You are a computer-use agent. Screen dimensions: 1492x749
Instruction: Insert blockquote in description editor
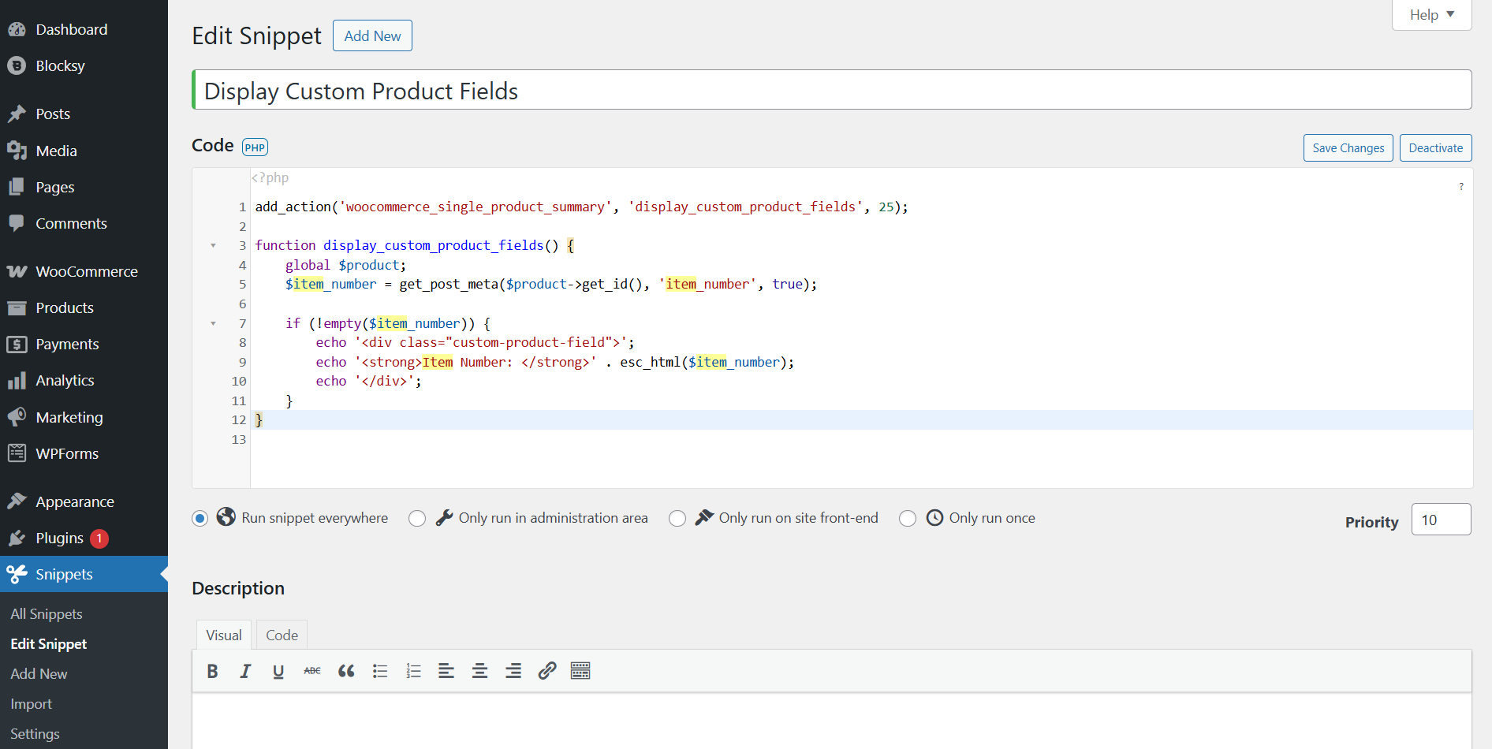click(x=346, y=671)
